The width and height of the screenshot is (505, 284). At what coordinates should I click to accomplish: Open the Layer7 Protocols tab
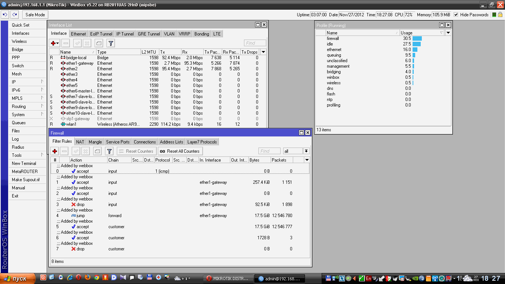click(202, 142)
